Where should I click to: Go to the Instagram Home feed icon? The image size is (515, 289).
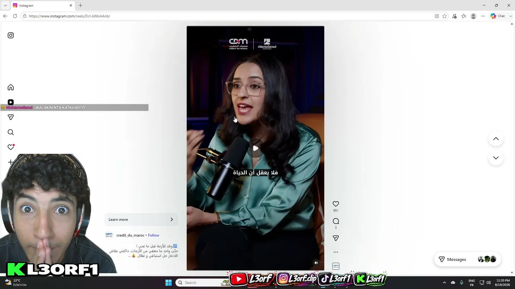coord(11,88)
